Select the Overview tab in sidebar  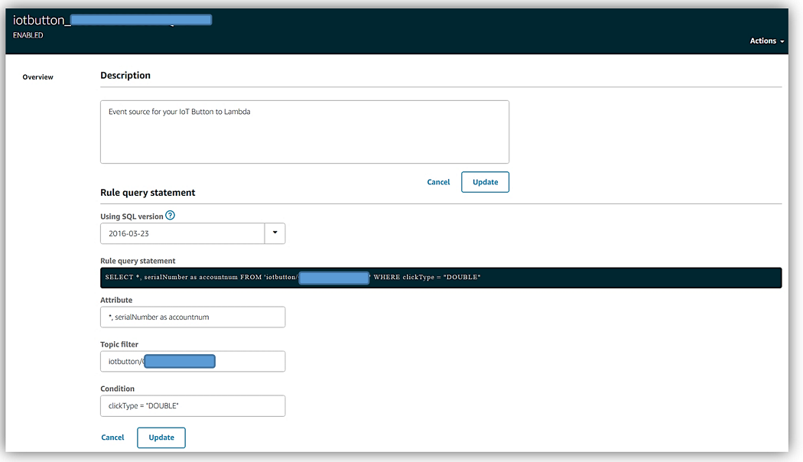(37, 77)
